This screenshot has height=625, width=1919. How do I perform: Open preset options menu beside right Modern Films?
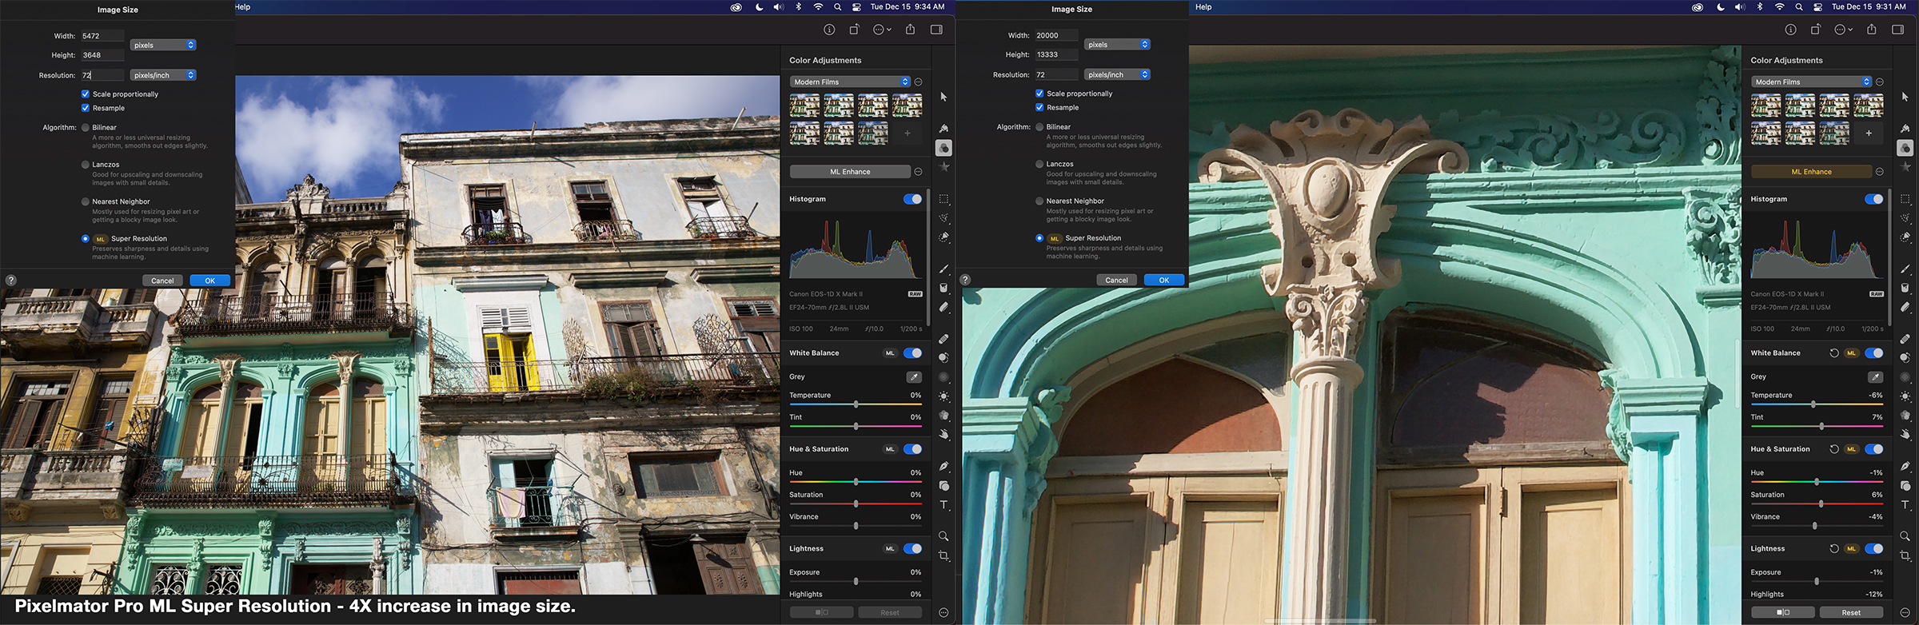(1879, 82)
